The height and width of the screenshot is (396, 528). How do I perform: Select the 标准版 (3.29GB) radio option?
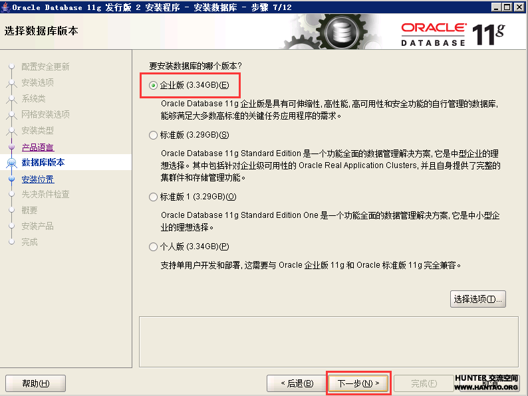pyautogui.click(x=154, y=135)
